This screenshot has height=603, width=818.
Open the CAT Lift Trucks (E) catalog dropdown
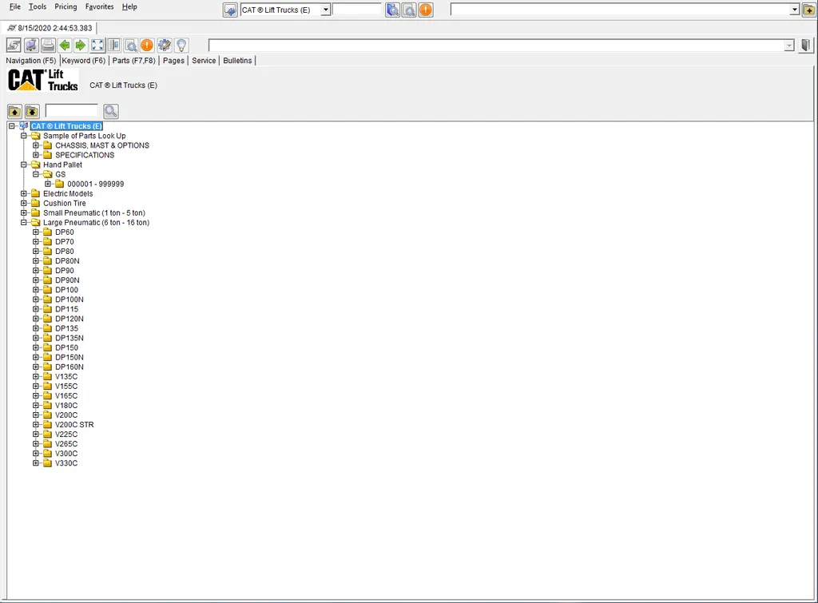(326, 10)
